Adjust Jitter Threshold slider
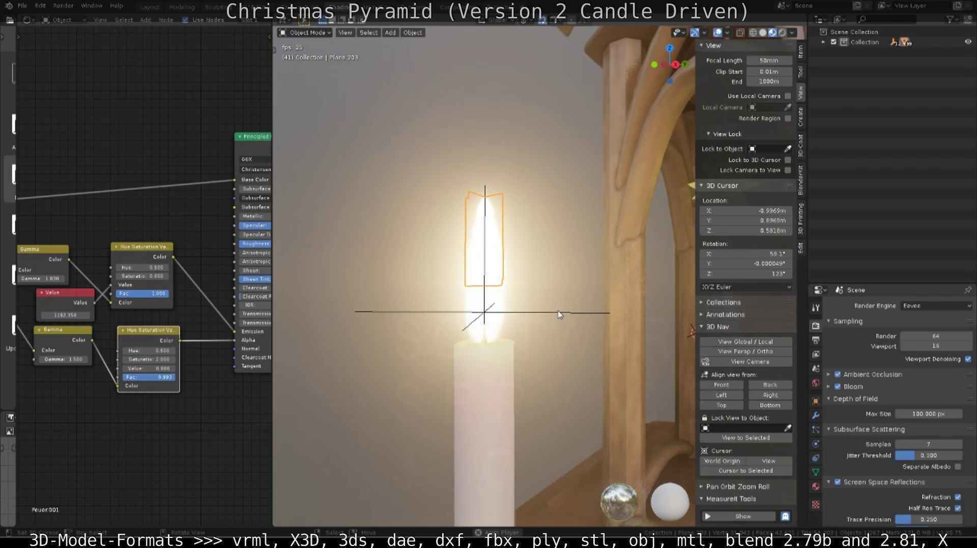The image size is (977, 548). pos(929,456)
